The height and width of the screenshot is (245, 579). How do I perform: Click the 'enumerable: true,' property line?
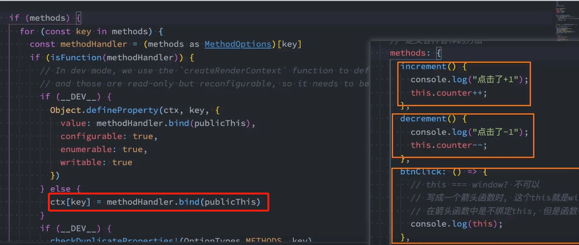click(104, 149)
